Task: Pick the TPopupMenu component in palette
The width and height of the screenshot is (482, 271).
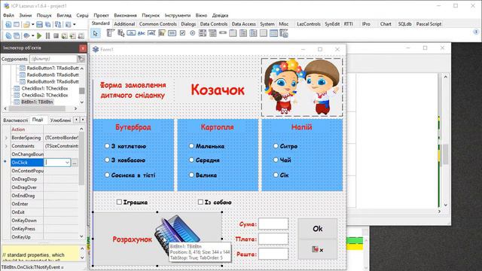Action: tap(120, 33)
